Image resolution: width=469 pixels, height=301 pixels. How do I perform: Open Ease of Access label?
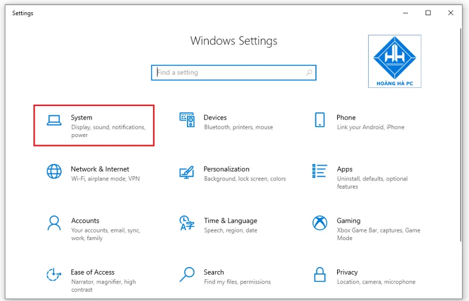(x=93, y=272)
